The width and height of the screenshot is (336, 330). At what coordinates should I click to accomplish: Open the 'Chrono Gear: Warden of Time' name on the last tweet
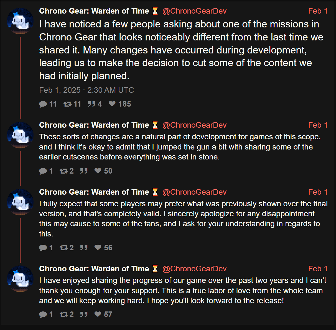[94, 269]
